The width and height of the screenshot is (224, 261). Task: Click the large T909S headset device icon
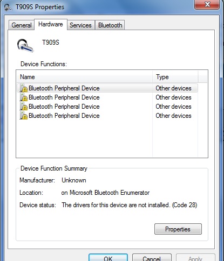[x=25, y=46]
